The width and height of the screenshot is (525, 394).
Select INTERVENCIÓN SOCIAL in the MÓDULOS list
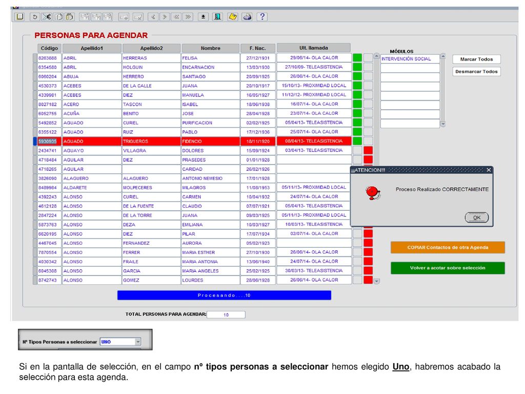(x=410, y=58)
